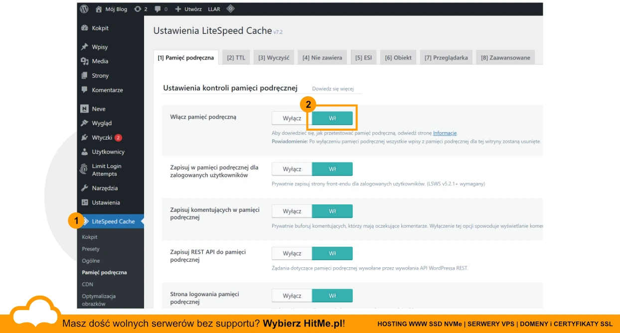
Task: Click the Kokpit dashboard icon at sidebar top
Action: (x=85, y=28)
